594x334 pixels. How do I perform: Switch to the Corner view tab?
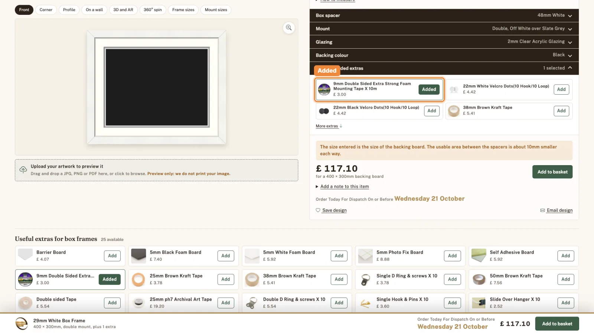pos(46,10)
